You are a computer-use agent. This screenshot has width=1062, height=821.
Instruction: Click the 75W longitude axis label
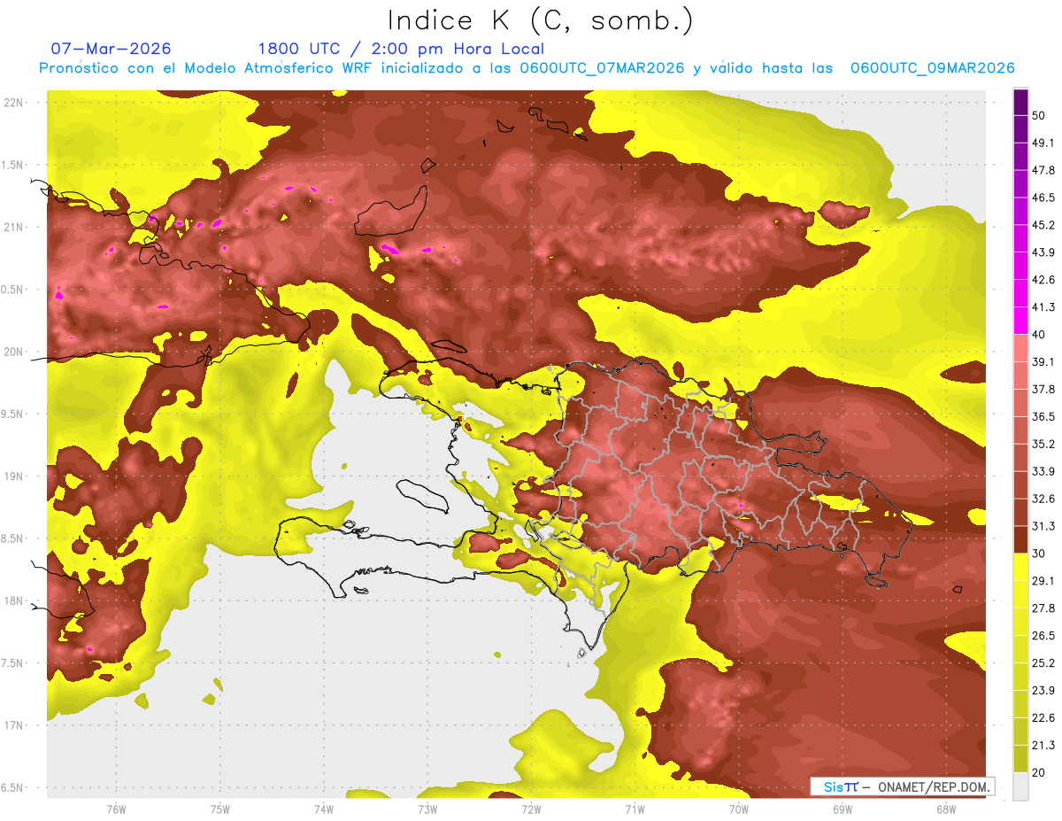[x=219, y=809]
